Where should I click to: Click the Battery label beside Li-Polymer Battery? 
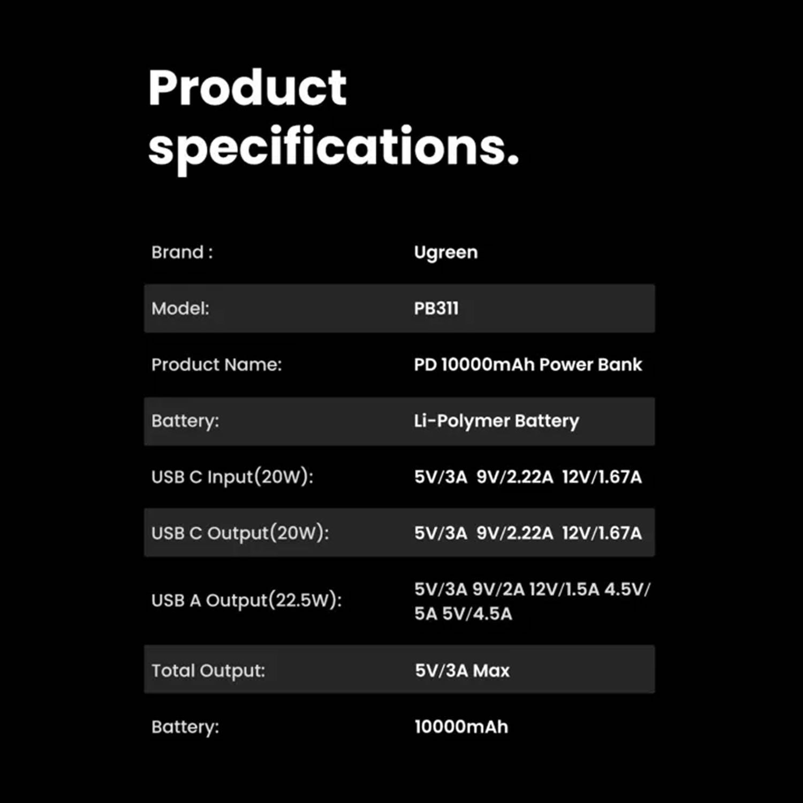click(185, 421)
